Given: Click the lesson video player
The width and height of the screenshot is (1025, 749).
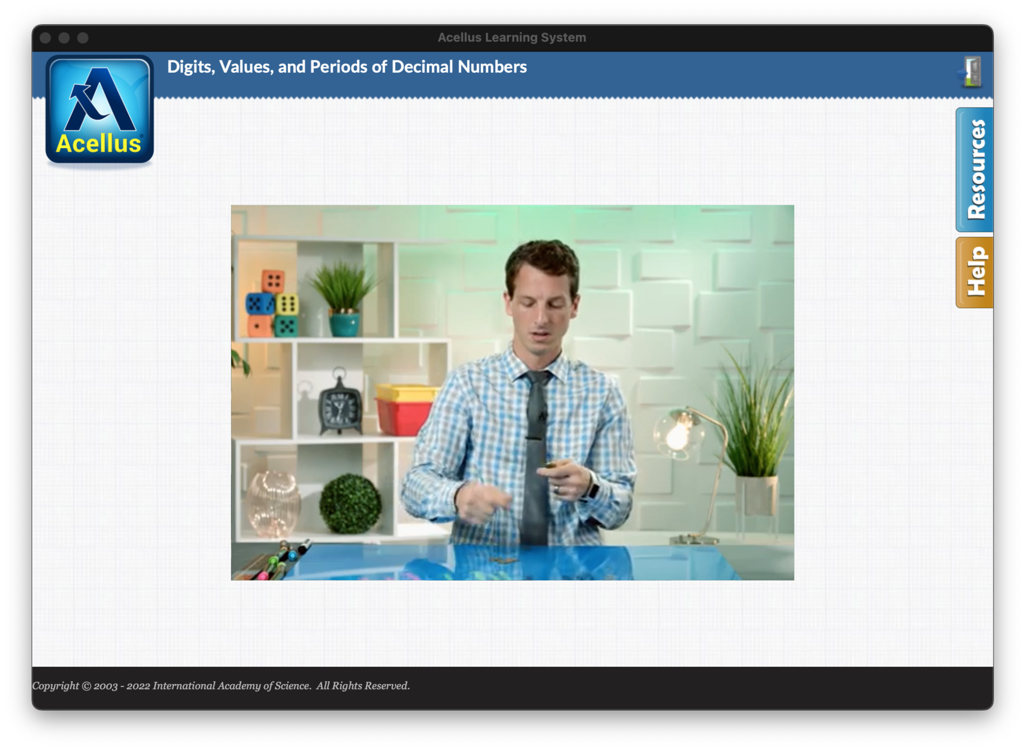Looking at the screenshot, I should [512, 392].
